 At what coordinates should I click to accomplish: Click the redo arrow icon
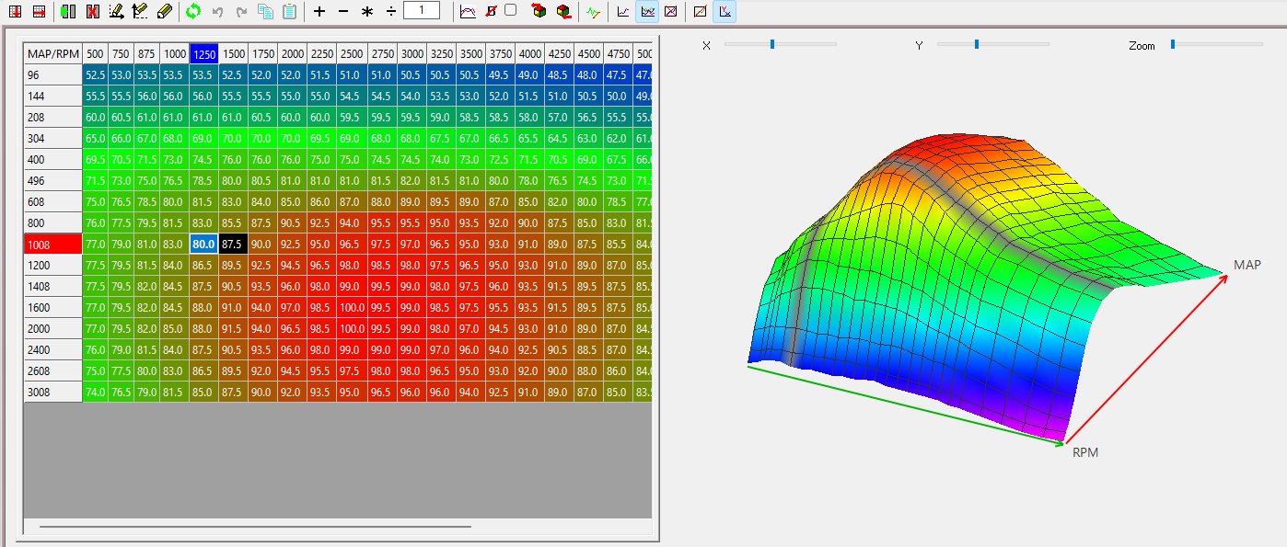point(241,12)
